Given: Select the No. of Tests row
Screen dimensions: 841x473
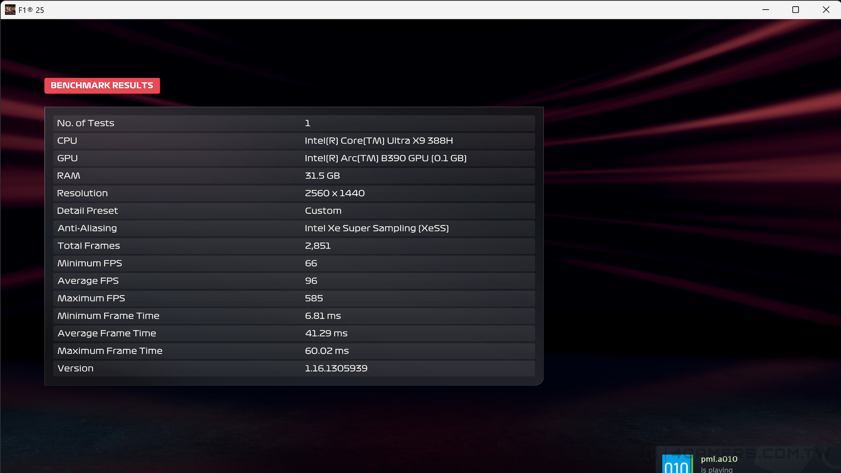Looking at the screenshot, I should point(293,123).
